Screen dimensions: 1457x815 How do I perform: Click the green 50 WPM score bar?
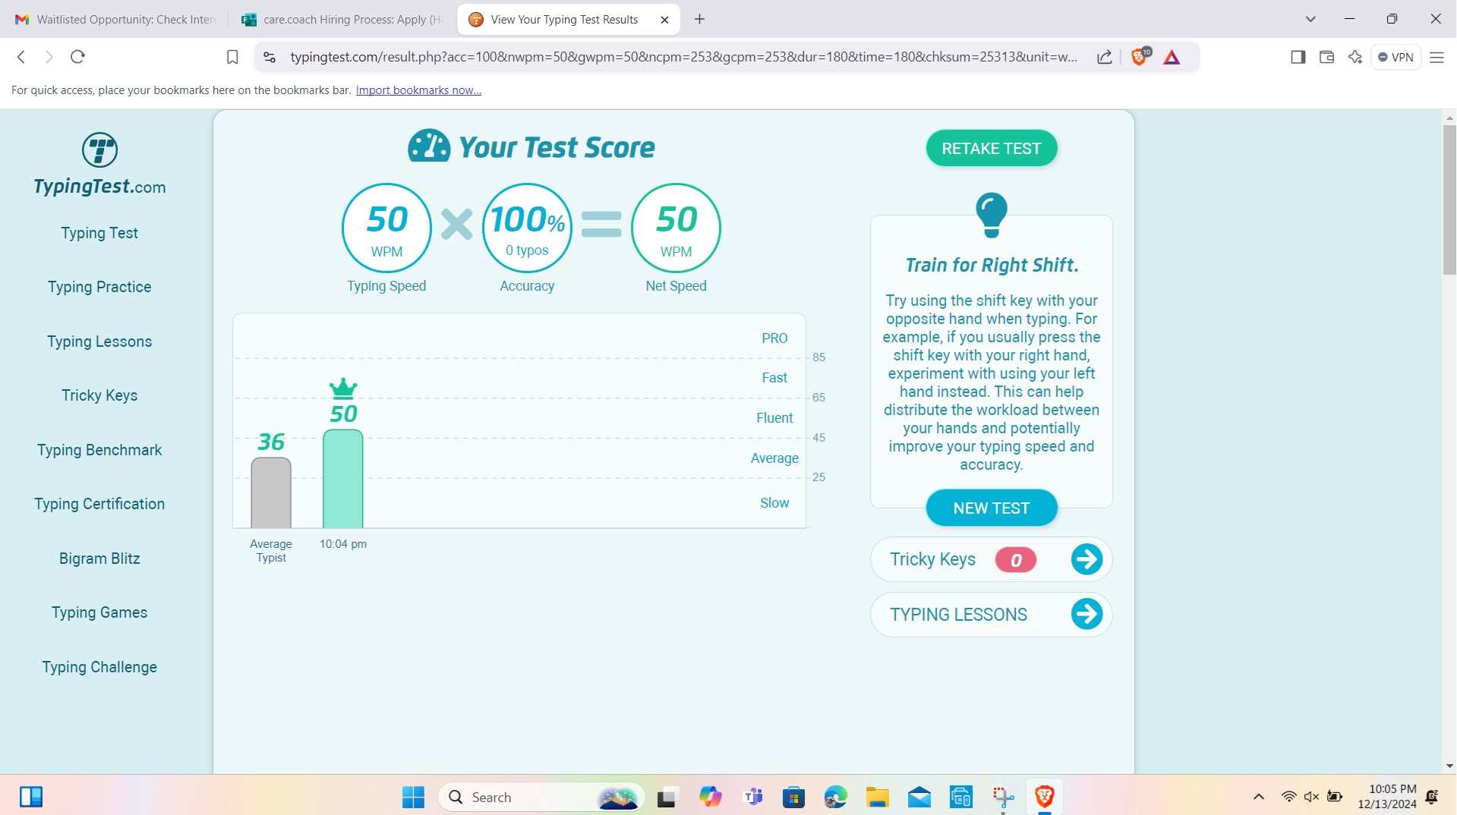343,478
